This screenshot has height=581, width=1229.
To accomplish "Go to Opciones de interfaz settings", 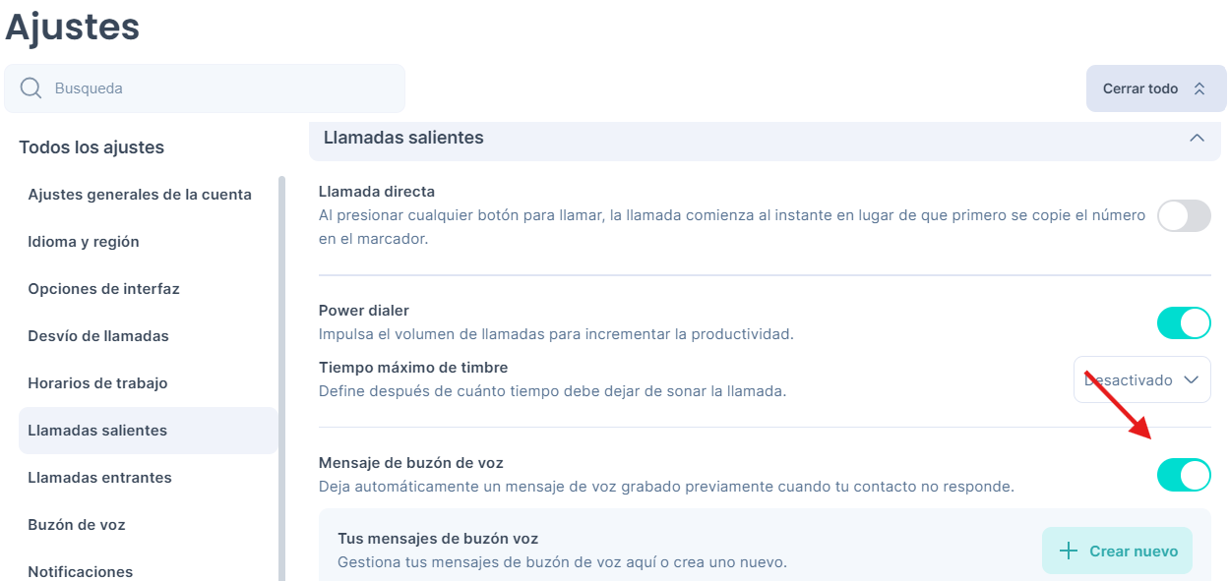I will click(103, 289).
